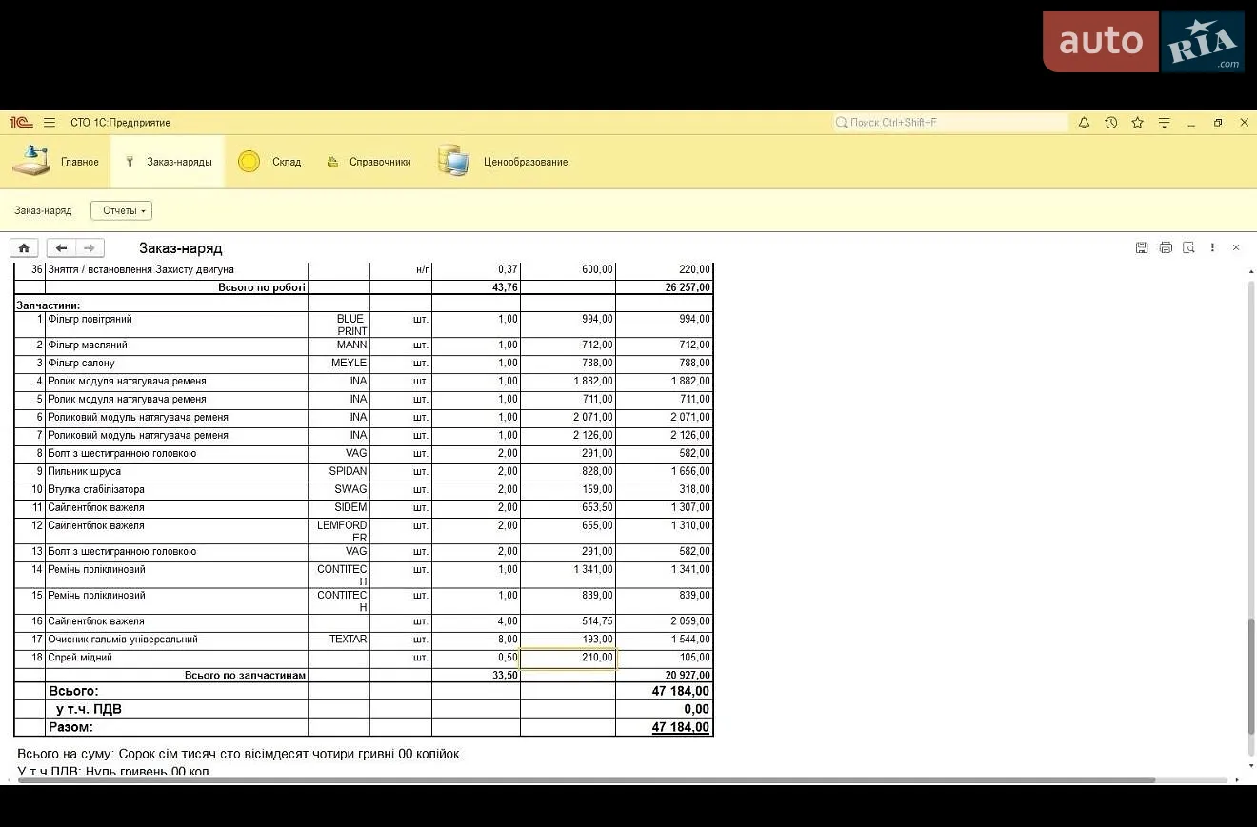Click in the search field Поиск
1257x827 pixels.
pos(950,123)
